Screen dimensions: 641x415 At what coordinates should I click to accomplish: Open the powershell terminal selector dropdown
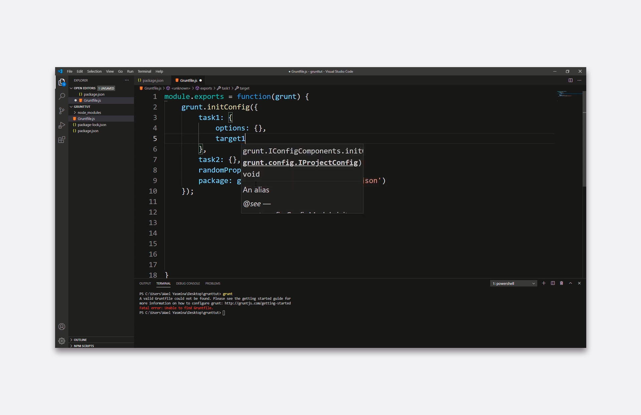pyautogui.click(x=513, y=283)
